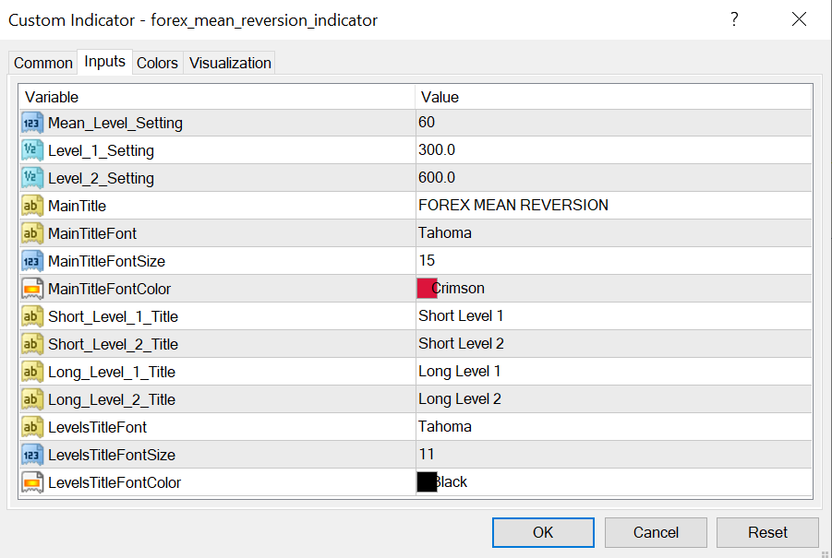Click the Mean_Level_Setting value 60

pyautogui.click(x=427, y=123)
